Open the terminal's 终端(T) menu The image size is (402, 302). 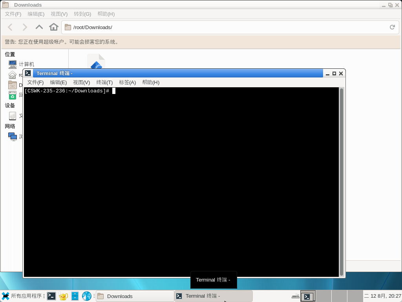[x=104, y=82]
